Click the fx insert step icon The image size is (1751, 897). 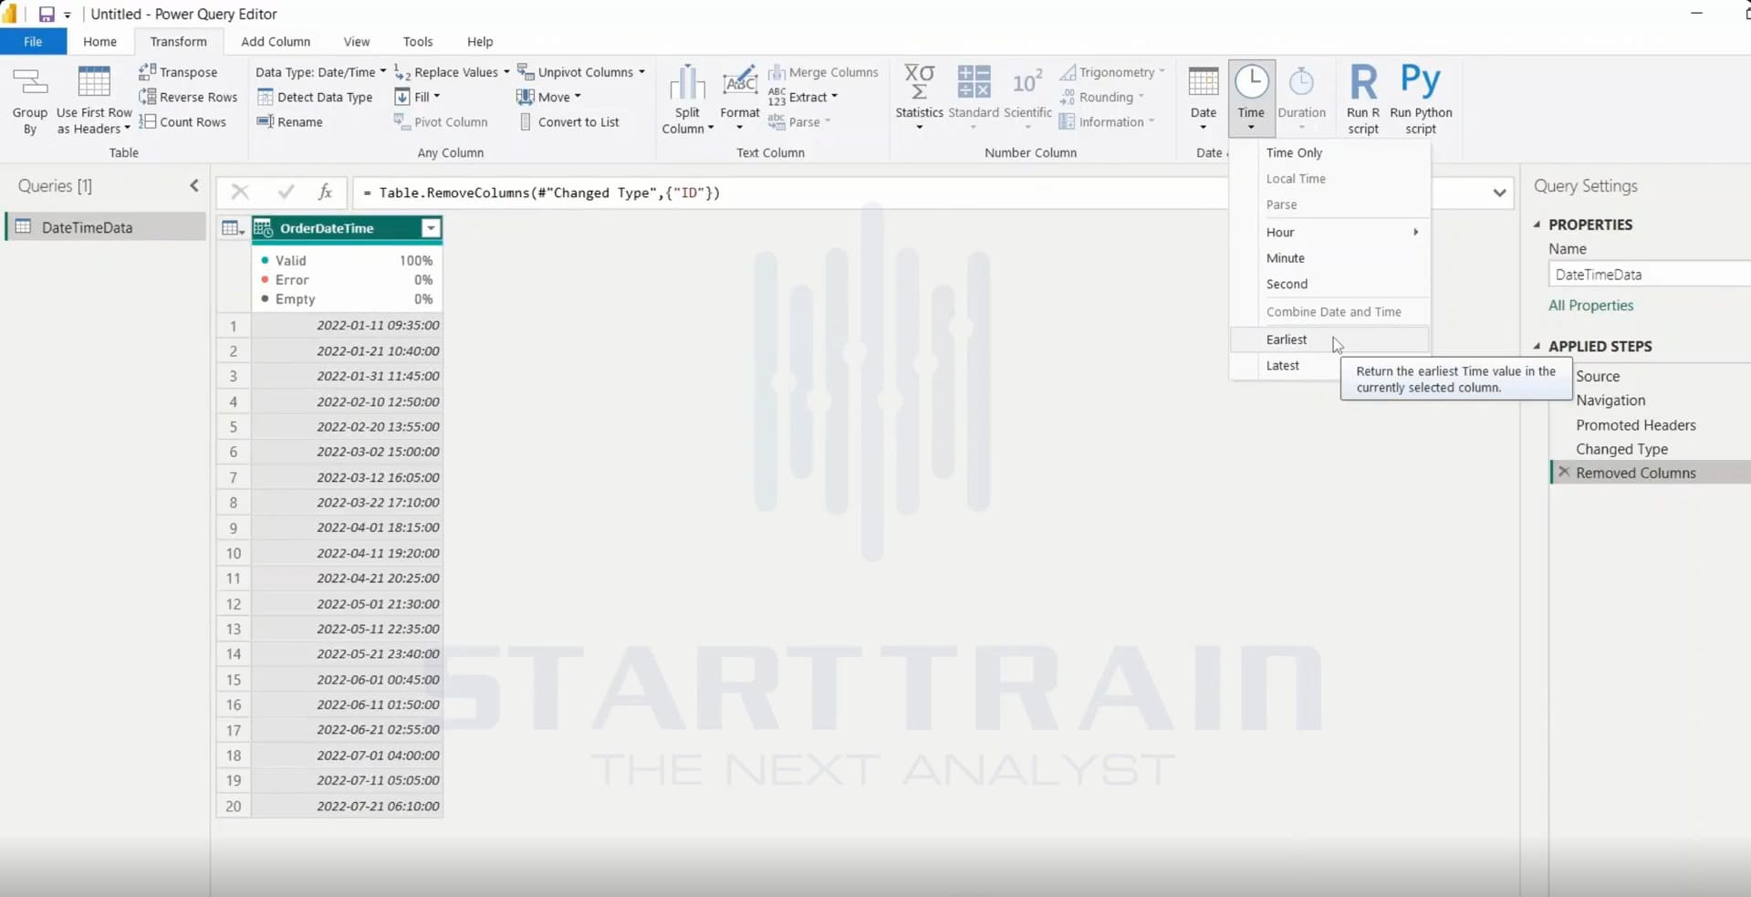pos(325,192)
